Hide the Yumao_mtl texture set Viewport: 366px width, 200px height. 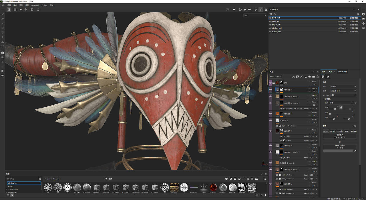point(270,32)
